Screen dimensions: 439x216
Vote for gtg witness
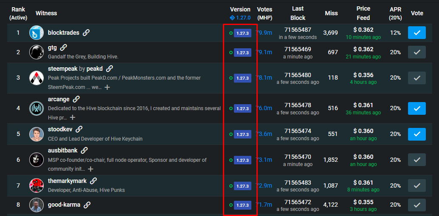pyautogui.click(x=417, y=52)
